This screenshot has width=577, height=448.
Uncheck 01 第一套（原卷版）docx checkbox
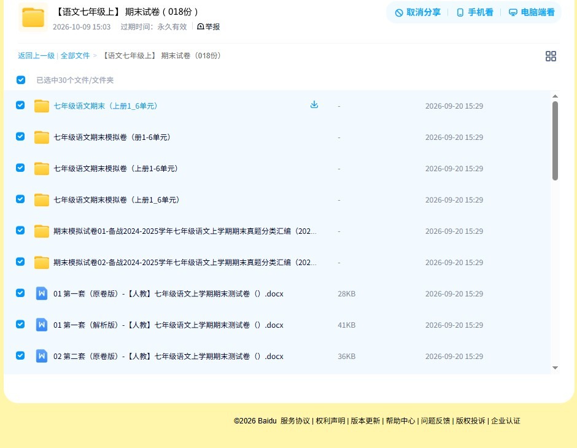[20, 293]
